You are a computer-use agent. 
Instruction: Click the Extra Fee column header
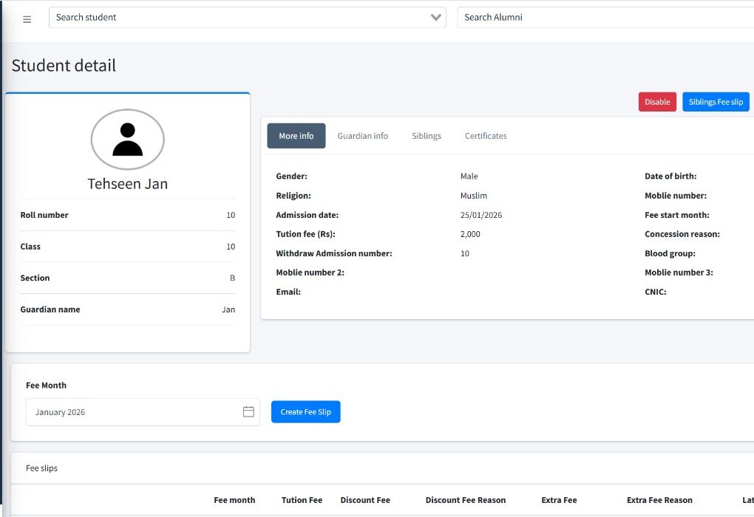[x=559, y=500]
